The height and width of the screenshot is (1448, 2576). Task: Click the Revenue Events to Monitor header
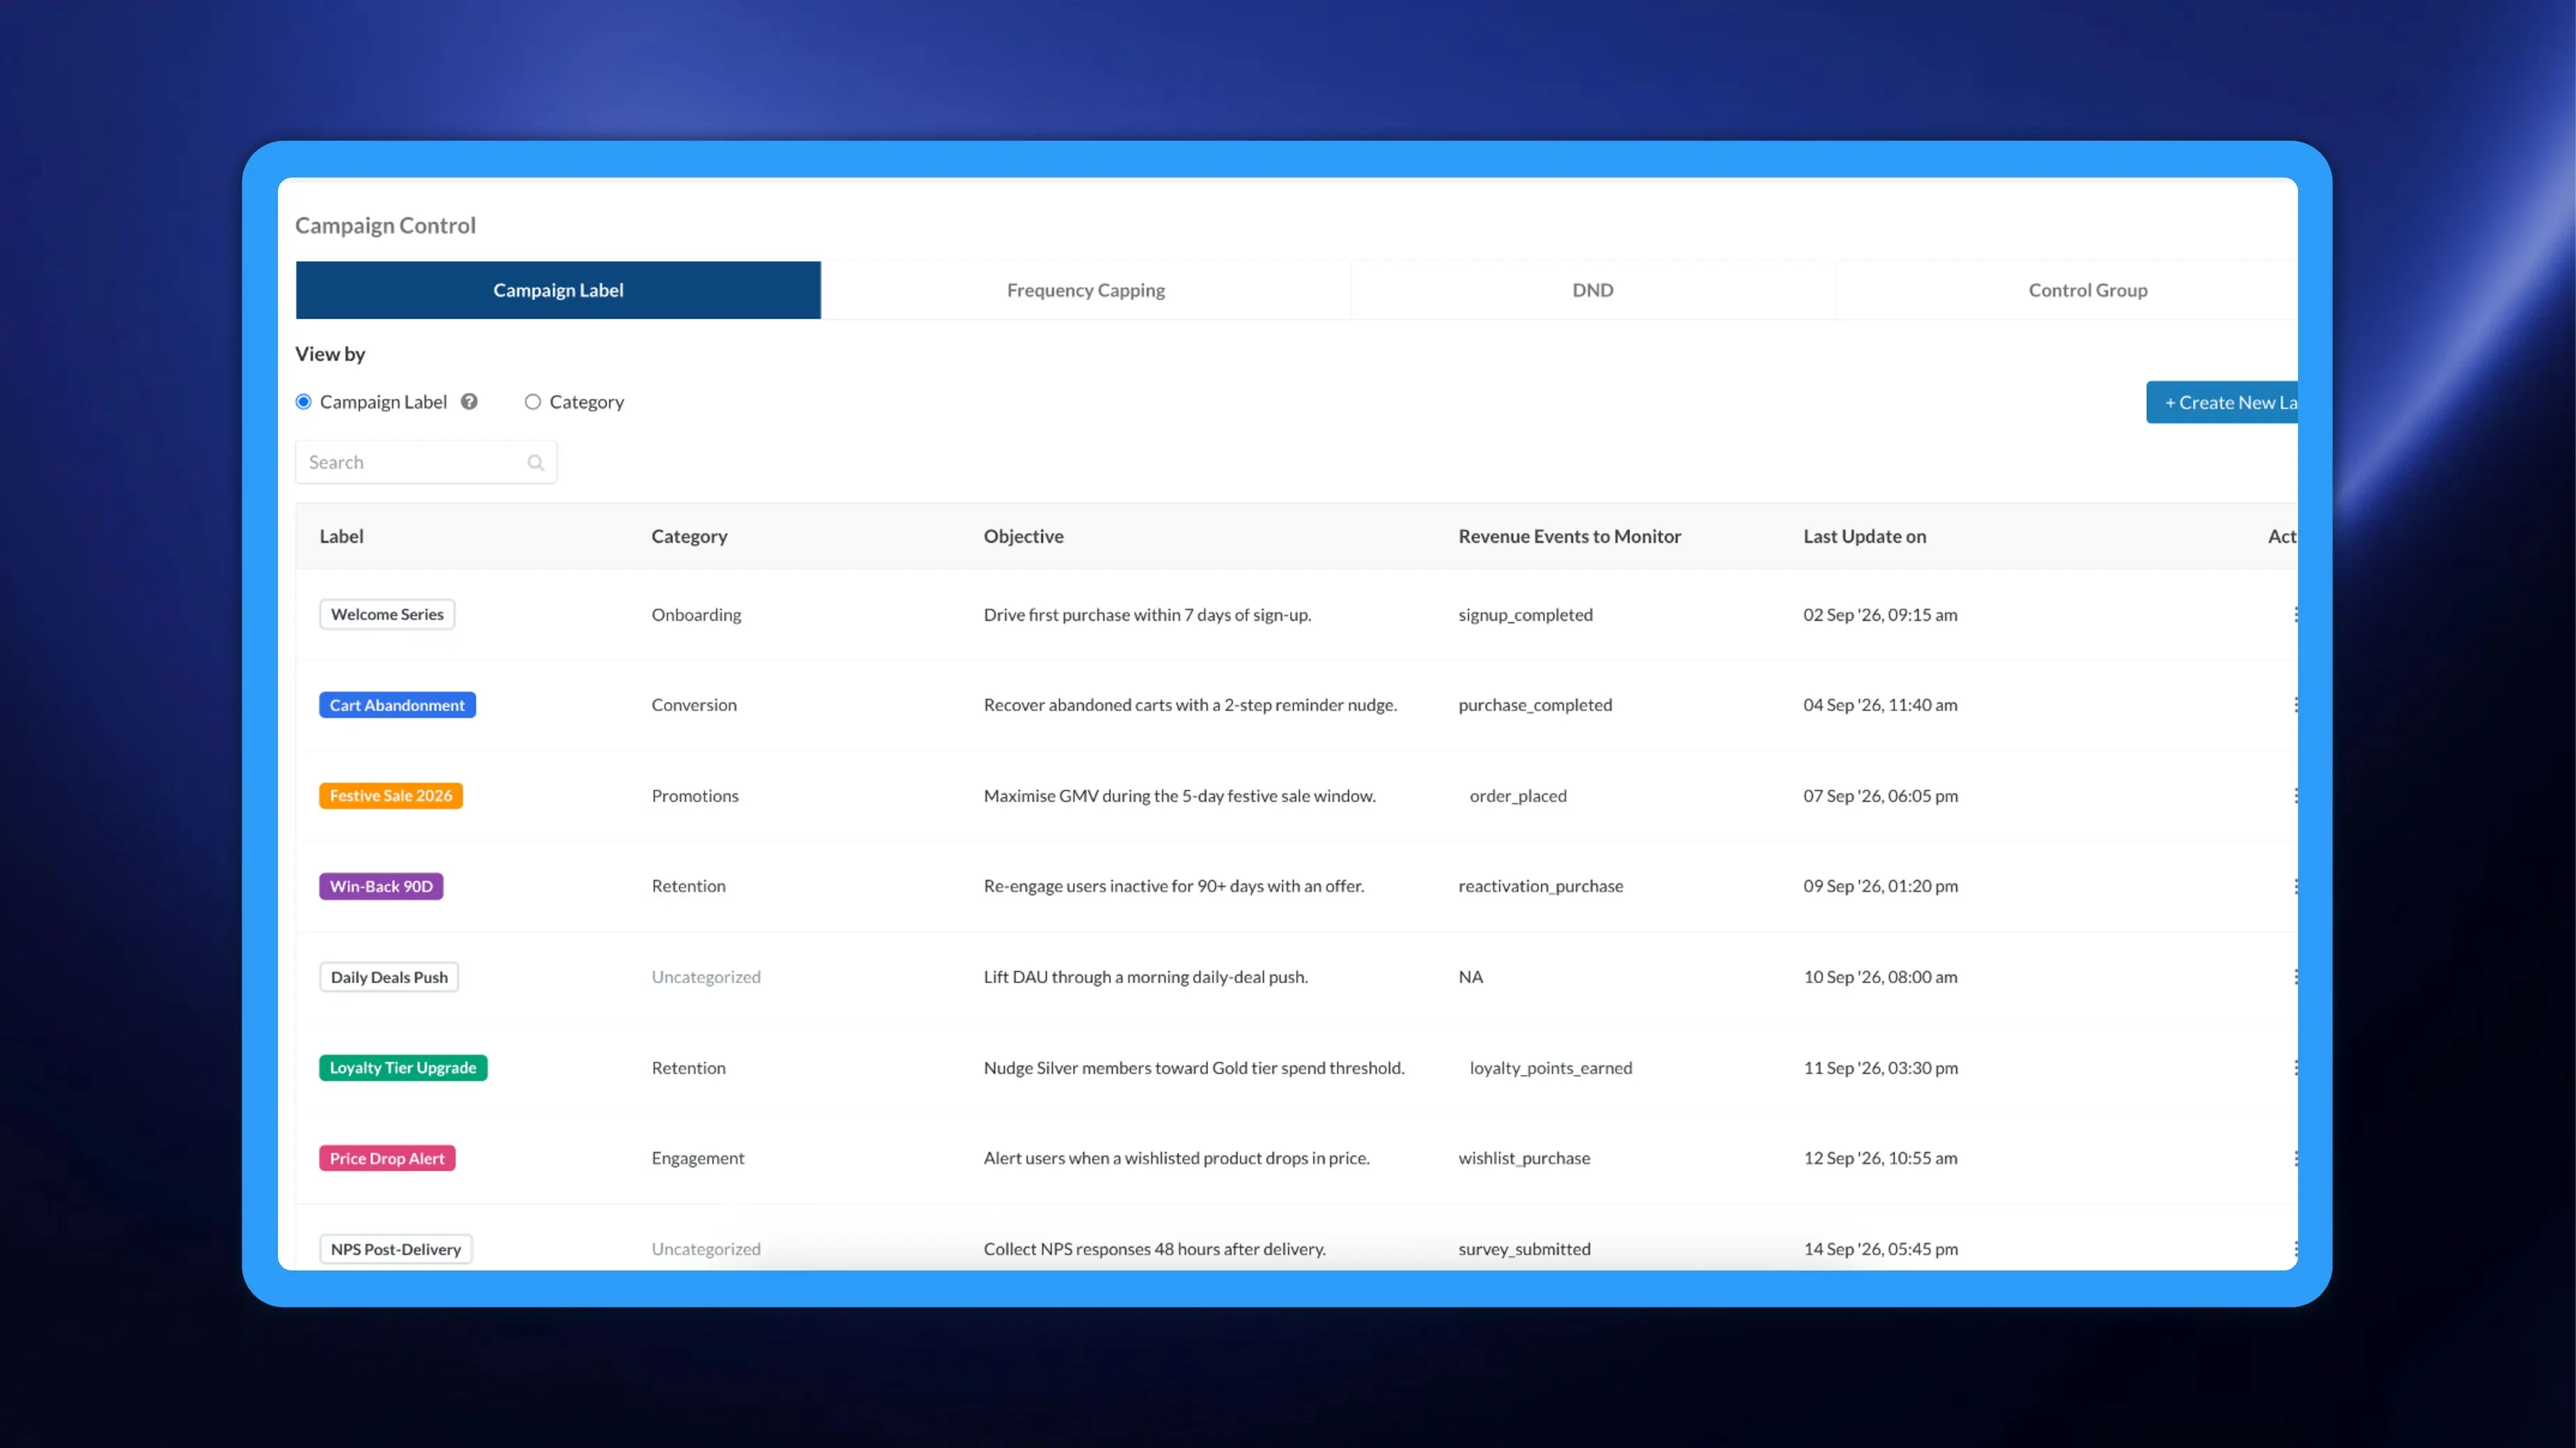[x=1569, y=537]
